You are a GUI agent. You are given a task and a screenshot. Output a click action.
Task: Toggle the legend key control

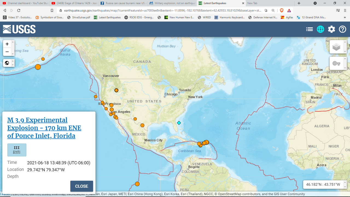(336, 63)
